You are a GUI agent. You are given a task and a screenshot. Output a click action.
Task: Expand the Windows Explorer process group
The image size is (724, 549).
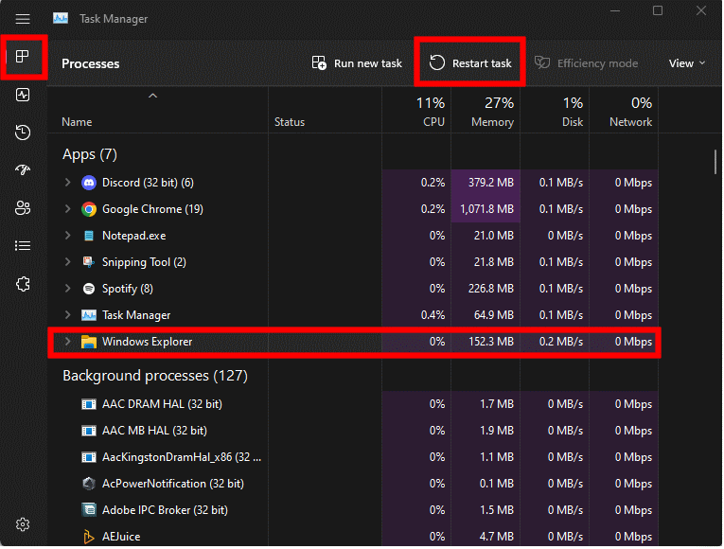point(67,342)
